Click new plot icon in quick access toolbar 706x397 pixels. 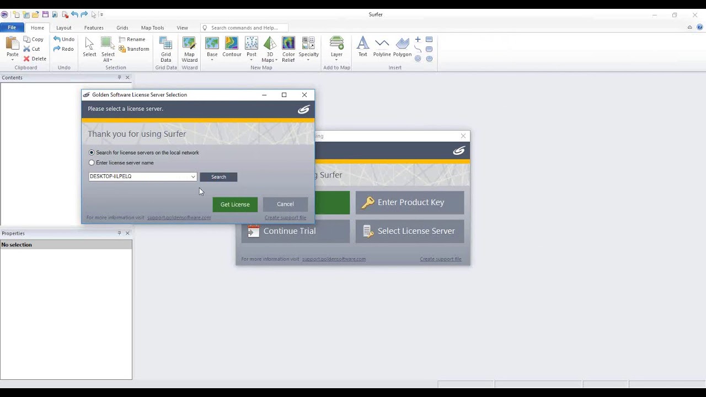pos(15,14)
